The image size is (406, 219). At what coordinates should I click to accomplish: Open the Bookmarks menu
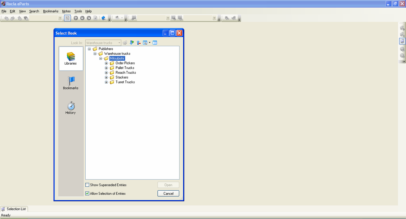coord(51,11)
